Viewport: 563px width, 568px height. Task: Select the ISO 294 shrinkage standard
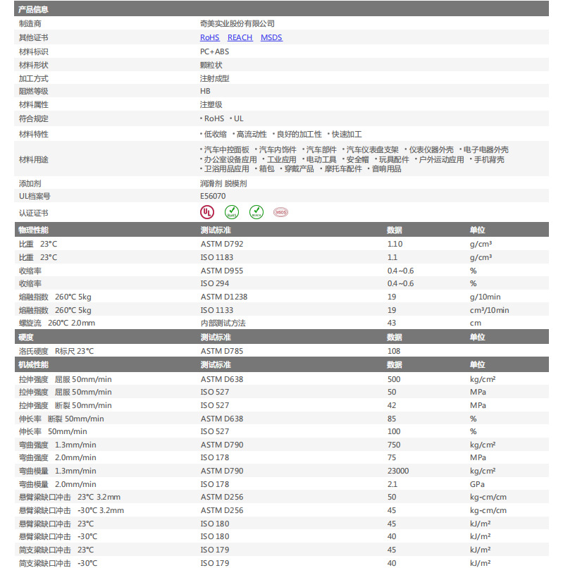tap(215, 283)
